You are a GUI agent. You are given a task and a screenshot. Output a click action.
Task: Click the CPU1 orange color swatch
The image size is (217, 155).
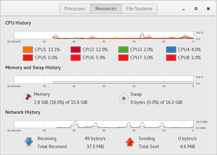[28, 50]
